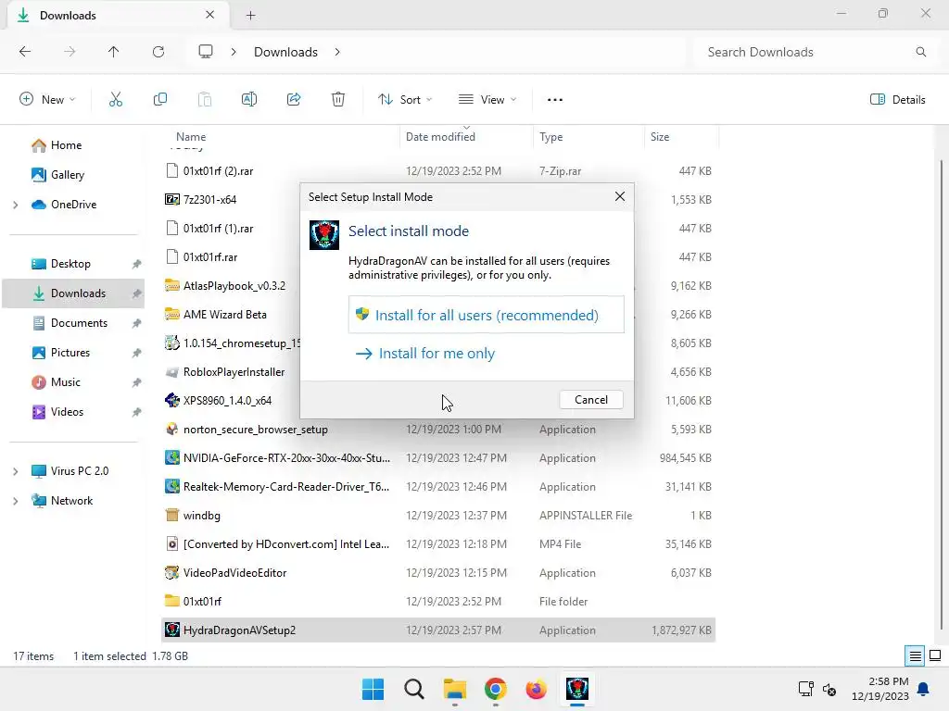Expand the Virus PC 2.0 tree node
This screenshot has width=949, height=711.
[16, 471]
